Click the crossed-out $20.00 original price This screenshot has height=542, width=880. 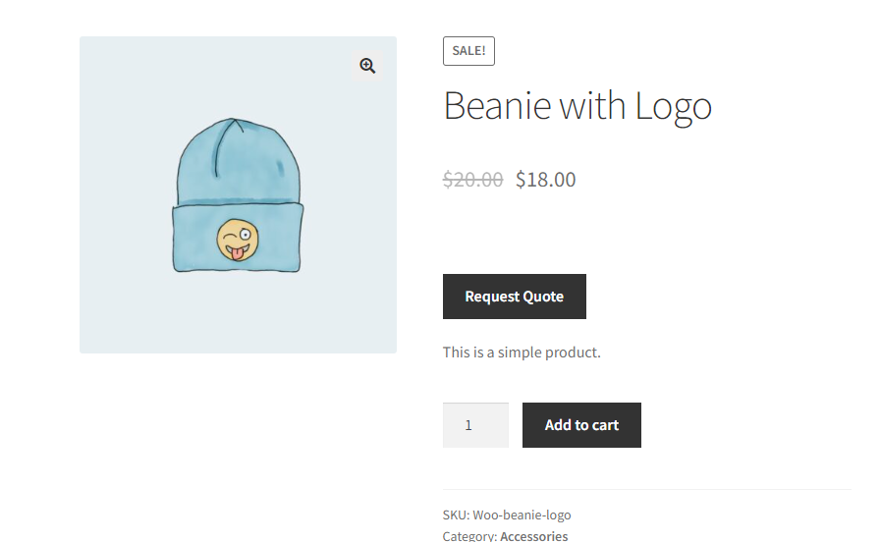coord(472,180)
